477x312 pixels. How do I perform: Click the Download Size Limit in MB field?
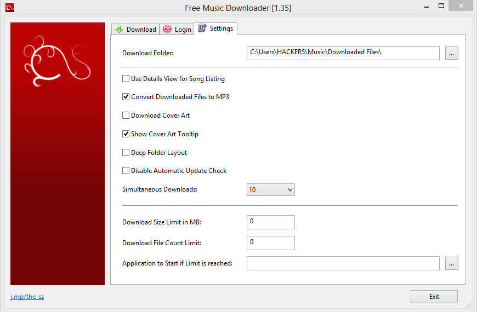coord(270,222)
